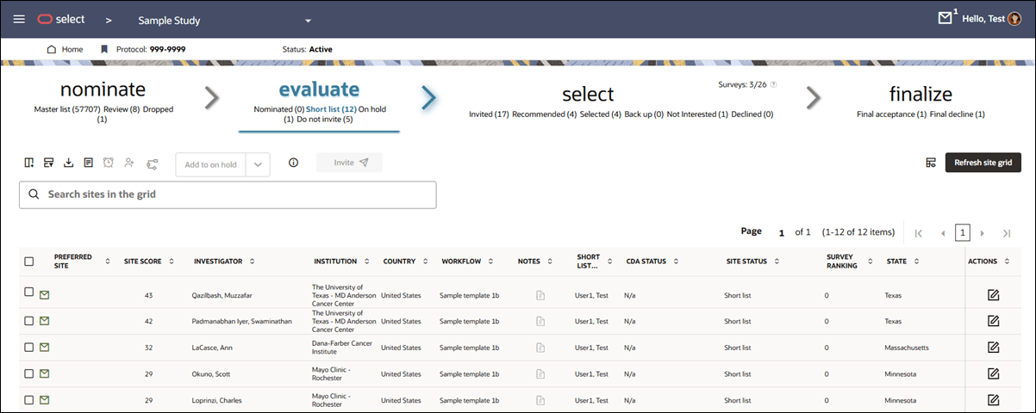The image size is (1036, 413).
Task: Edit the Loprinzi, Charles site row
Action: [993, 399]
